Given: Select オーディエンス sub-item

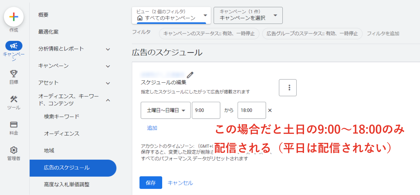Looking at the screenshot, I should click(x=62, y=134).
